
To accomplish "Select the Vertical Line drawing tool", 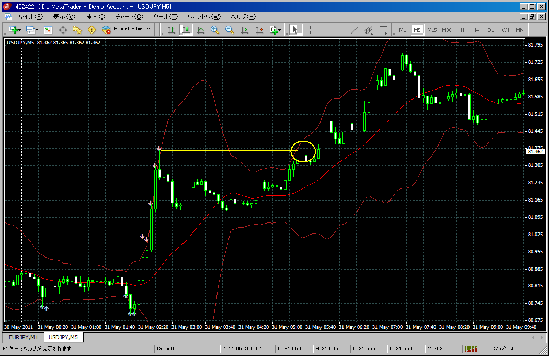I will click(325, 30).
